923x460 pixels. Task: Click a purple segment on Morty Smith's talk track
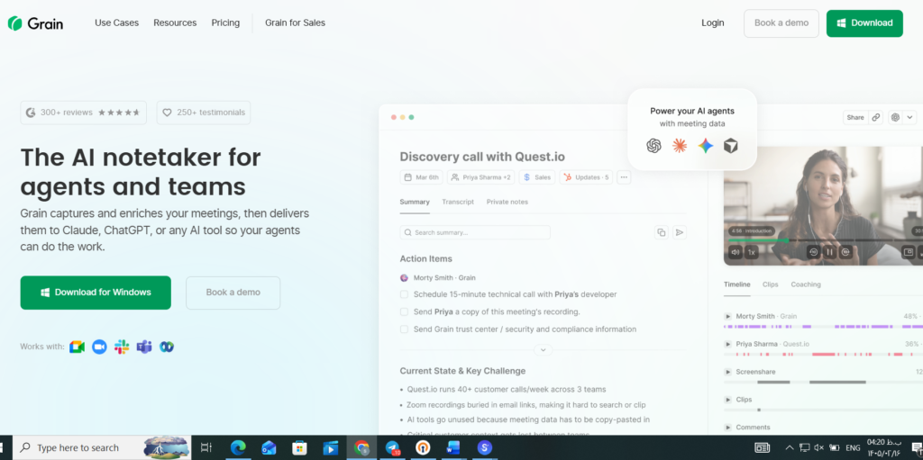[x=880, y=327]
